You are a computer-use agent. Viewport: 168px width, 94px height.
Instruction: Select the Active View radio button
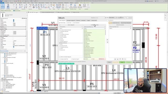66,23
